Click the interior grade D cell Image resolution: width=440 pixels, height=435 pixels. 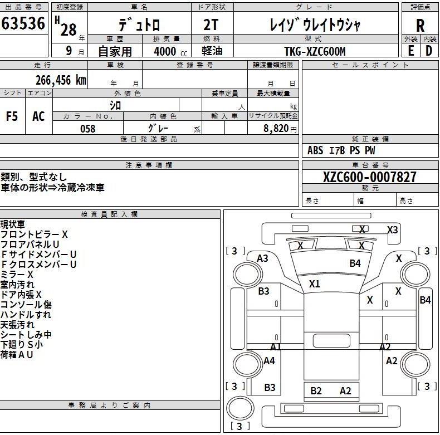[x=429, y=51]
